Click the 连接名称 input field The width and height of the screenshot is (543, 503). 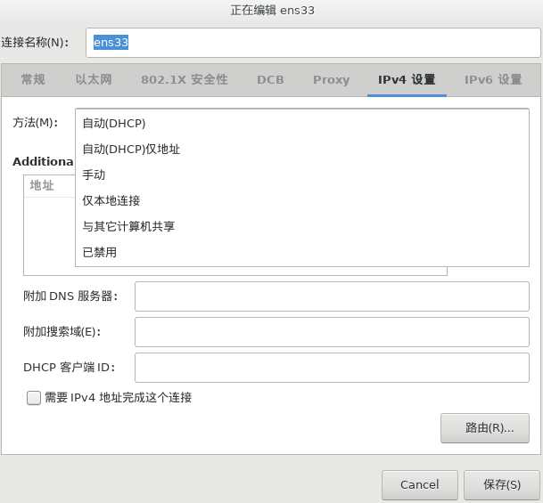point(313,43)
